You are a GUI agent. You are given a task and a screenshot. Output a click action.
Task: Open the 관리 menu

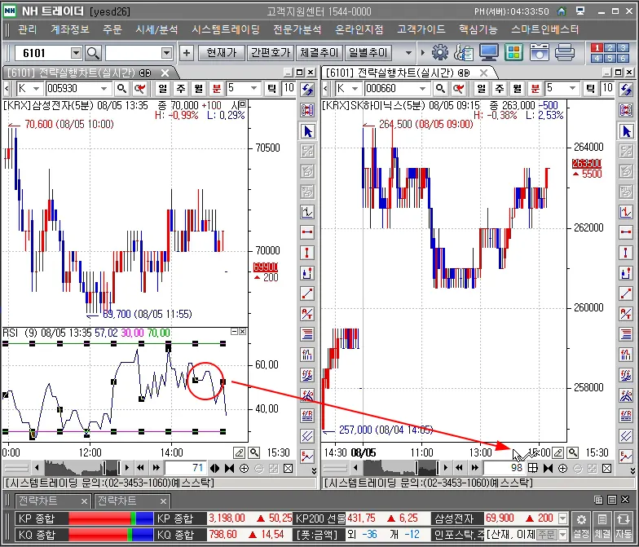[x=28, y=29]
